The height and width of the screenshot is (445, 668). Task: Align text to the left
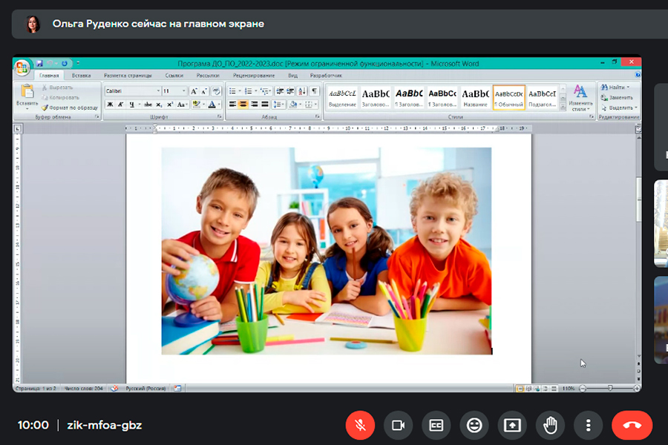click(232, 105)
